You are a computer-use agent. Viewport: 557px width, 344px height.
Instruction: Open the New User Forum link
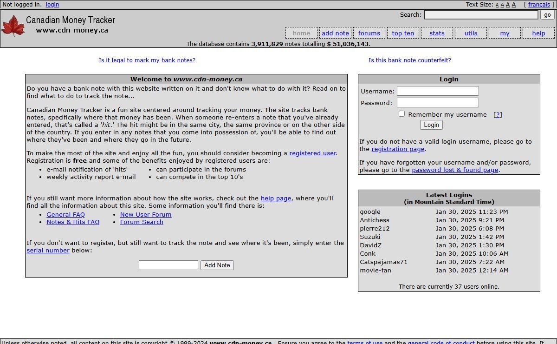click(x=146, y=214)
